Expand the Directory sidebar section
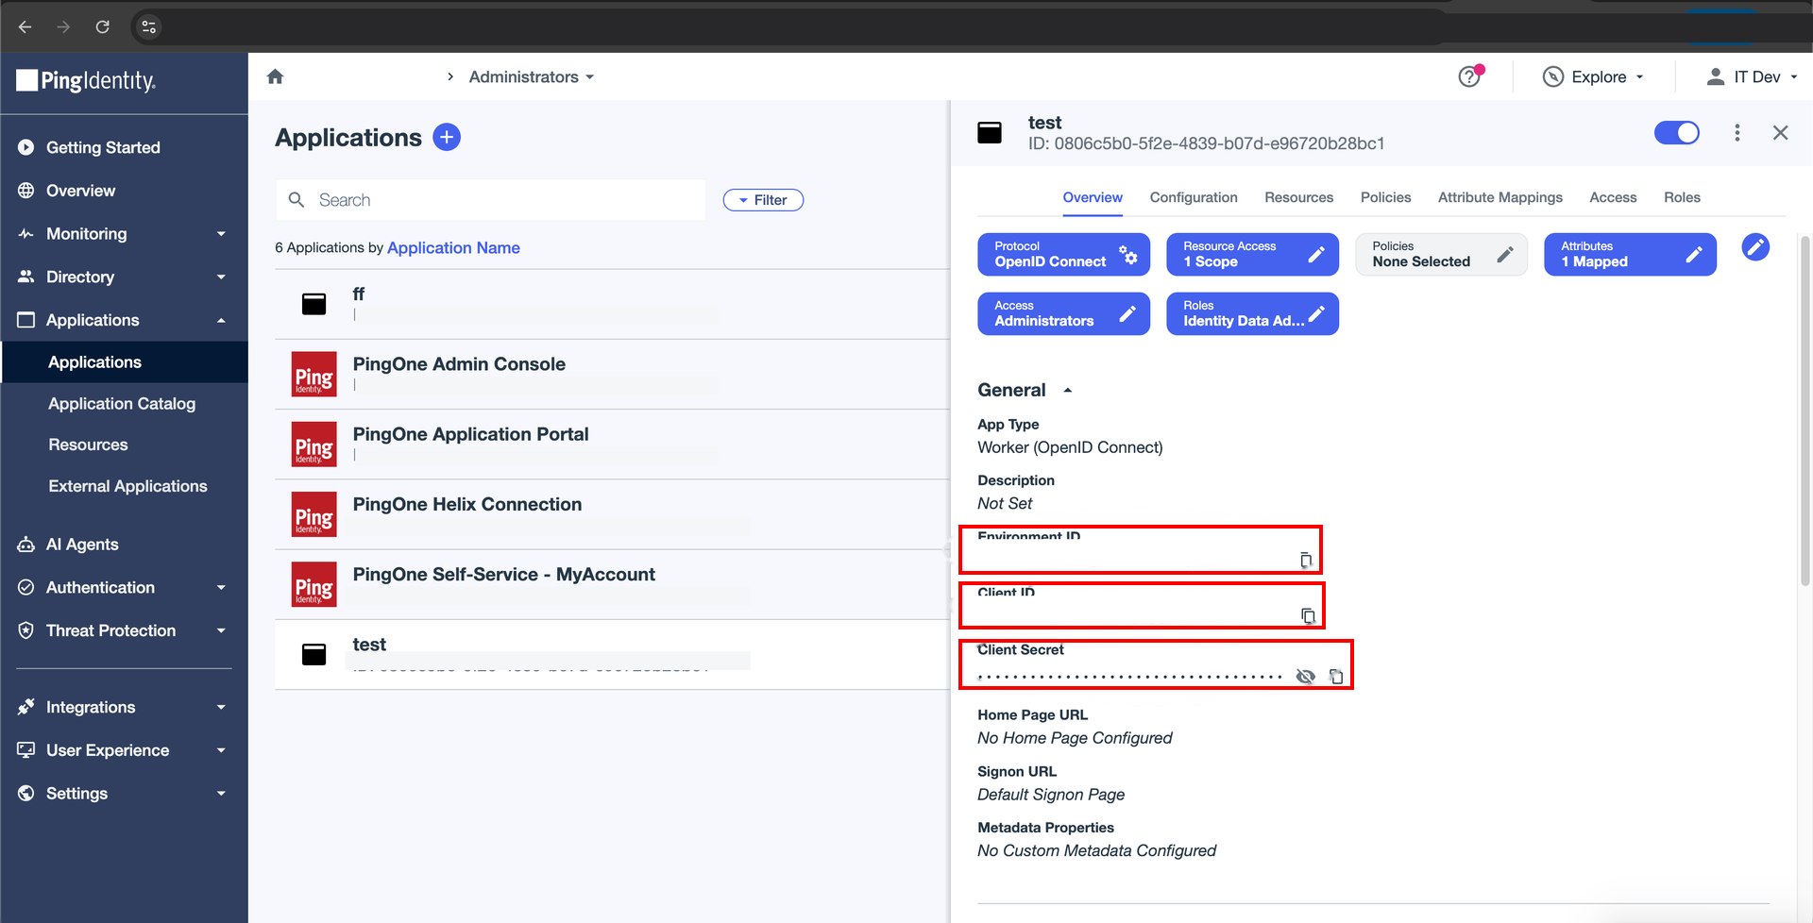 pyautogui.click(x=124, y=277)
